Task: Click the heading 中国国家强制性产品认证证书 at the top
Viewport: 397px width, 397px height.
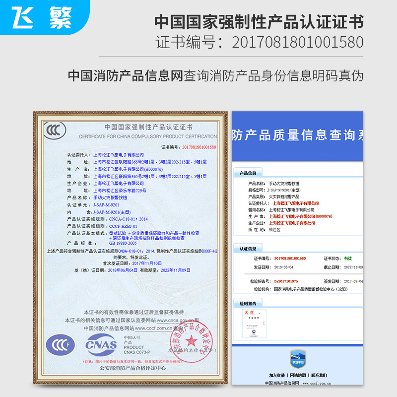Action: coord(259,22)
